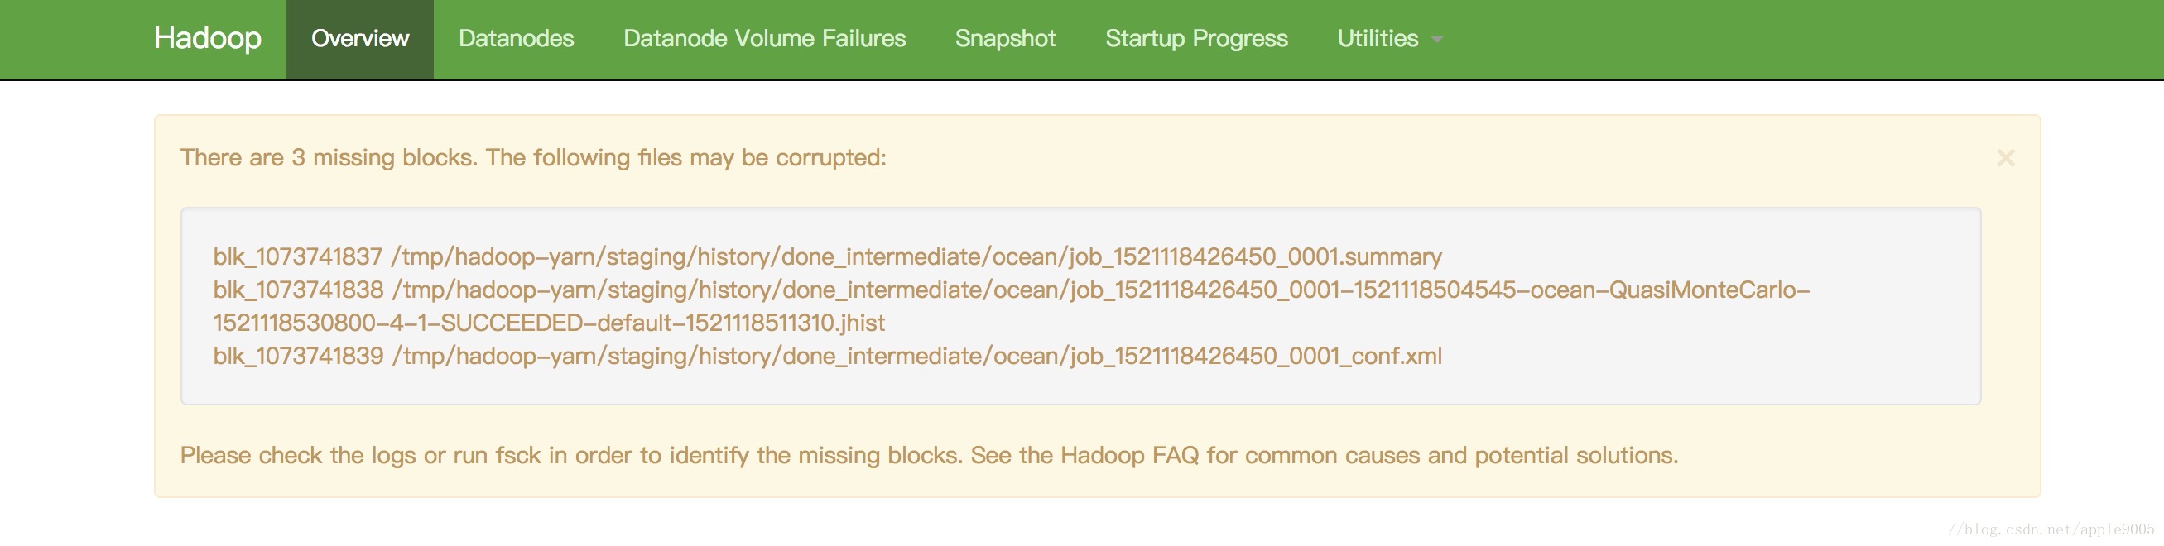Click the caret arrow beside Utilities
The image size is (2164, 546).
point(1437,40)
